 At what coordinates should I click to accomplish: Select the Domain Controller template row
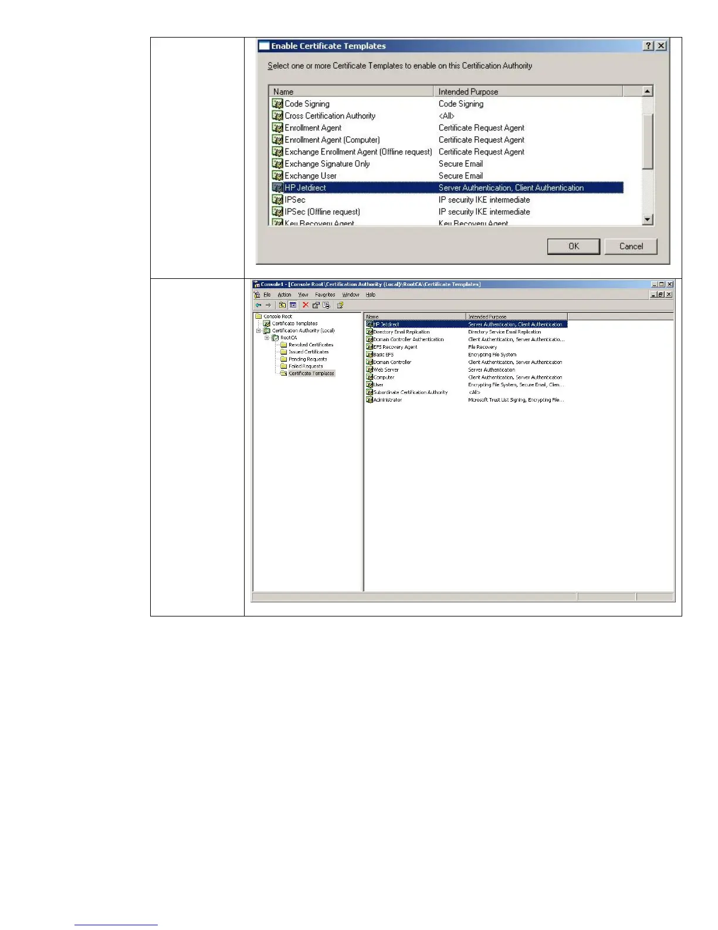point(466,362)
